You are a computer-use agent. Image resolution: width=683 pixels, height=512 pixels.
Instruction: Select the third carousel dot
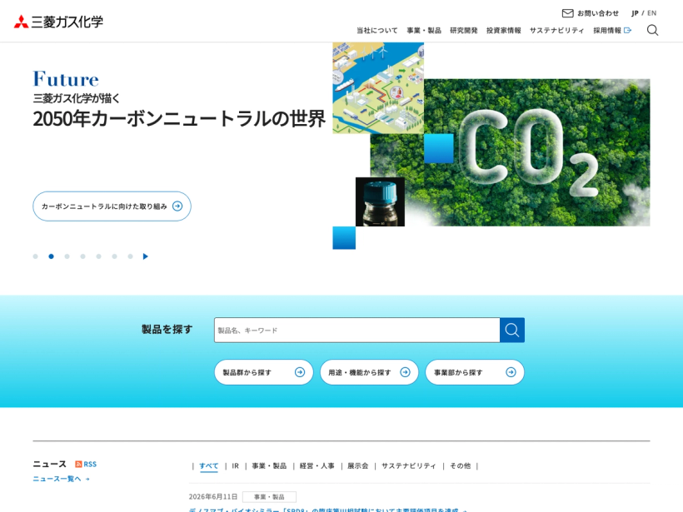[x=67, y=256]
